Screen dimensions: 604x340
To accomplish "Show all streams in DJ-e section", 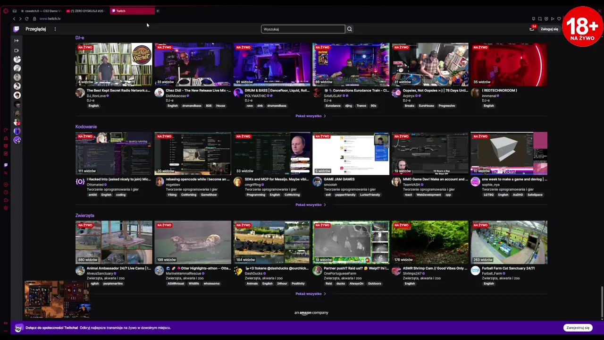I will [310, 116].
